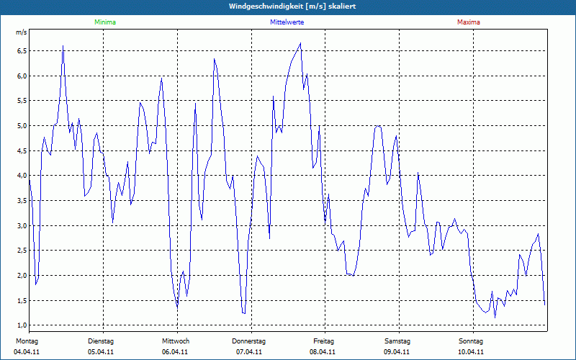Click the 05.04.11 date label
This screenshot has height=360, width=576.
(x=101, y=352)
